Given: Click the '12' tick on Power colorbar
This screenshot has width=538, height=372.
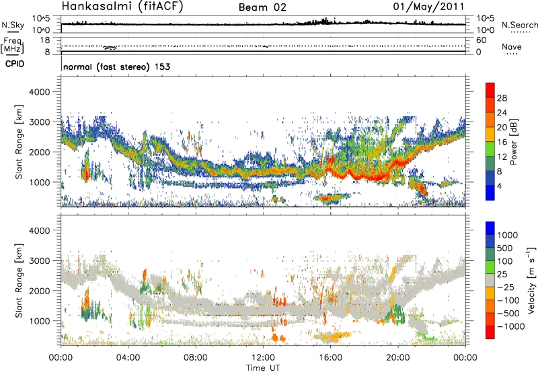Looking at the screenshot, I should [x=502, y=157].
